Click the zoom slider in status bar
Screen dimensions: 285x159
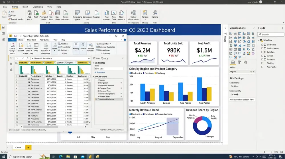tap(264, 152)
